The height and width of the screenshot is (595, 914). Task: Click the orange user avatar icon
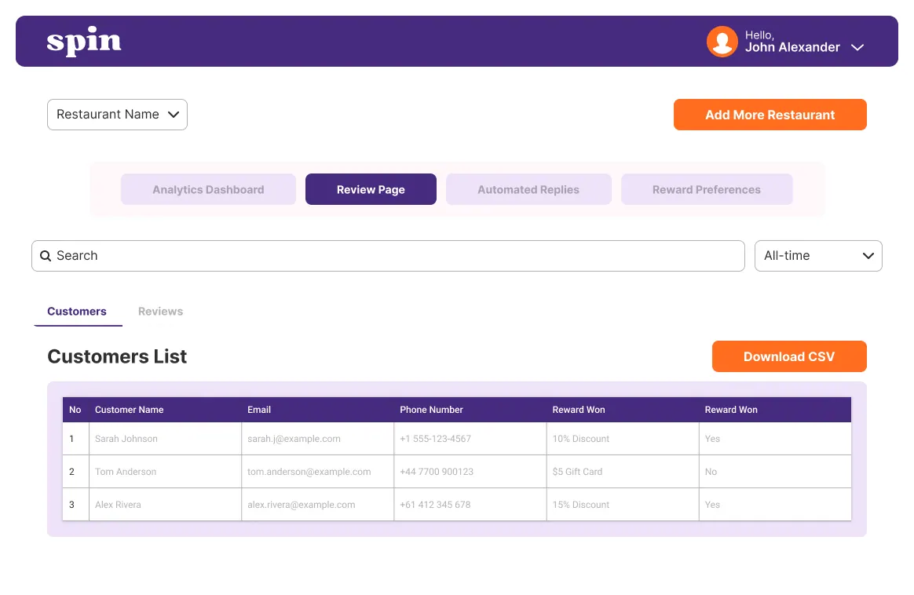(722, 42)
